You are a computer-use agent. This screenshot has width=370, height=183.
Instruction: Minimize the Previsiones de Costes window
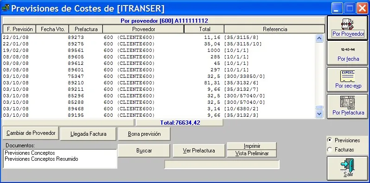(x=337, y=8)
